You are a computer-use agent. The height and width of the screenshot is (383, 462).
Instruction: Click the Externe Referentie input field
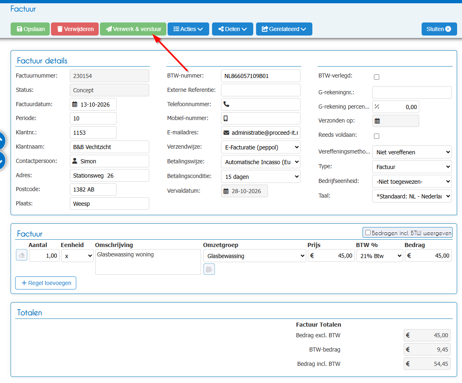coord(261,90)
